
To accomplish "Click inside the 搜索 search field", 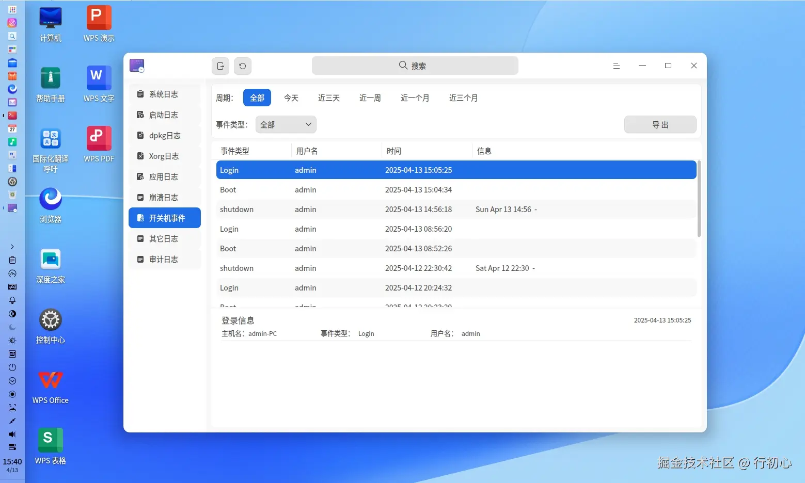I will [415, 66].
